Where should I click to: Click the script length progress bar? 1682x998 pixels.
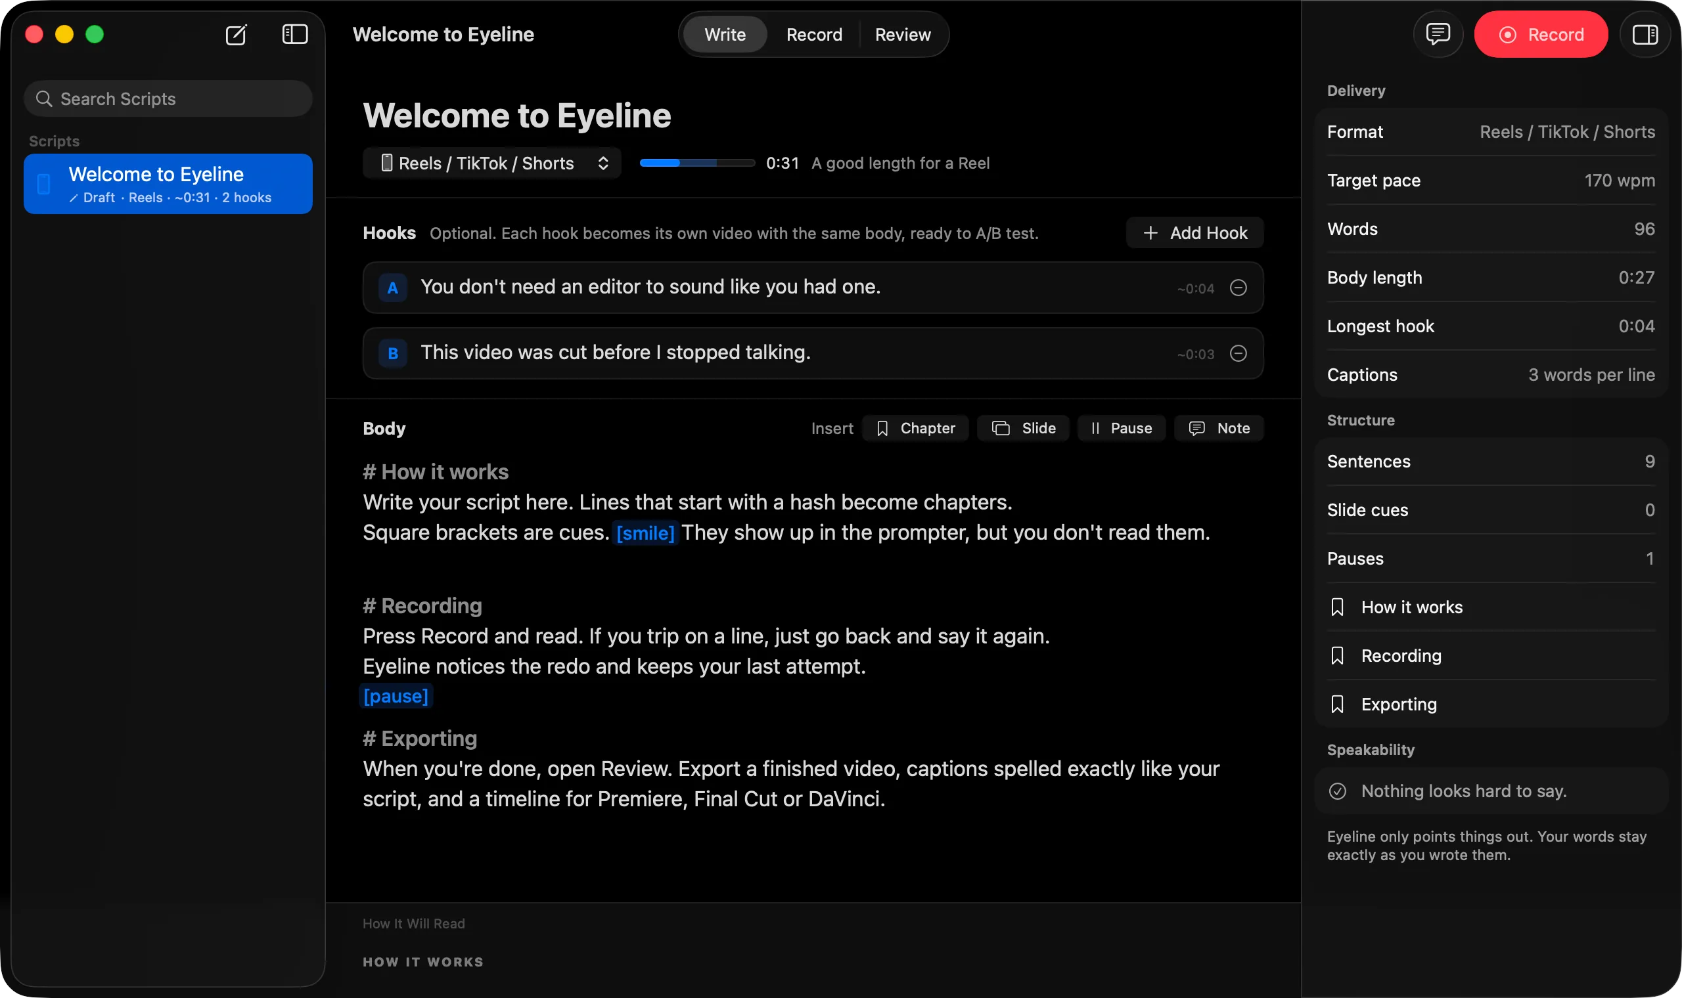[697, 163]
